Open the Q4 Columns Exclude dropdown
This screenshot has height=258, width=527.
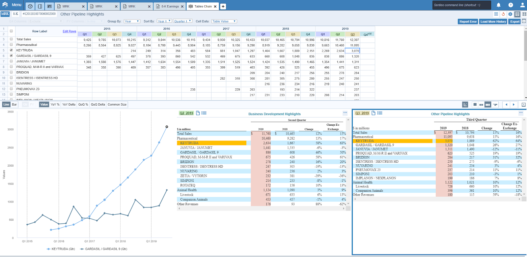[45, 21]
